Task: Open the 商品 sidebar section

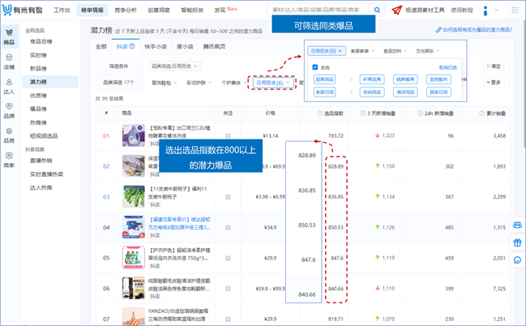Action: (x=10, y=36)
